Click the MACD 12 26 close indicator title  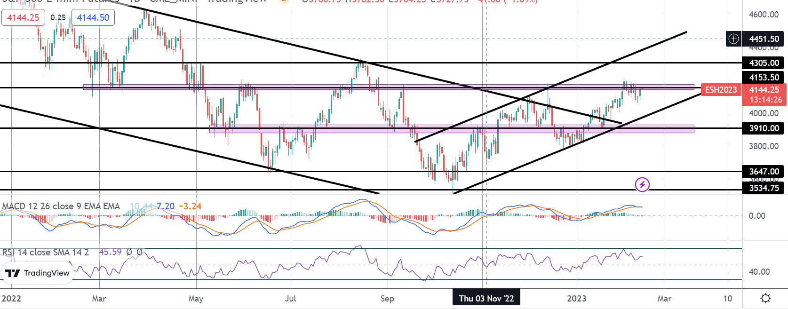[x=61, y=206]
